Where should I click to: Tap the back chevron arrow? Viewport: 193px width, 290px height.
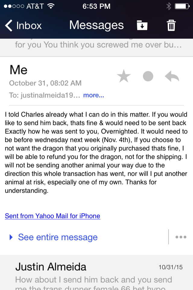pos(8,25)
